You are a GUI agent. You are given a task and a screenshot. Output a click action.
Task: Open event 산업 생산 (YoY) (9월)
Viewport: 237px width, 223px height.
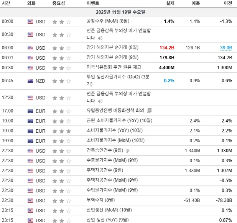pos(108,220)
